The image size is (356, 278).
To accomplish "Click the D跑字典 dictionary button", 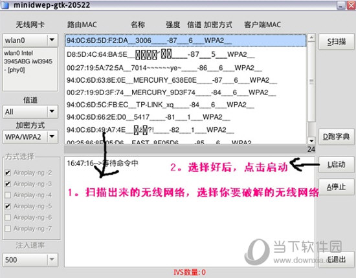I will pos(336,136).
